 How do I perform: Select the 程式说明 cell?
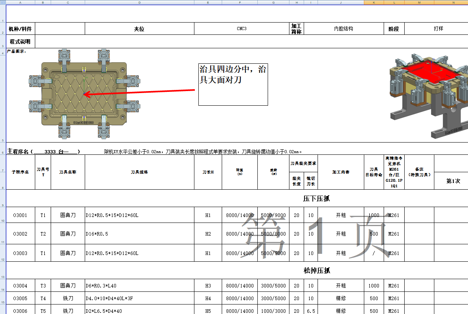[21, 41]
